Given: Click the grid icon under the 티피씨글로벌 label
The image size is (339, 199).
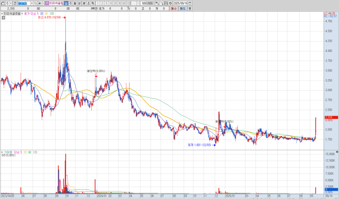Looking at the screenshot, I should [3, 18].
